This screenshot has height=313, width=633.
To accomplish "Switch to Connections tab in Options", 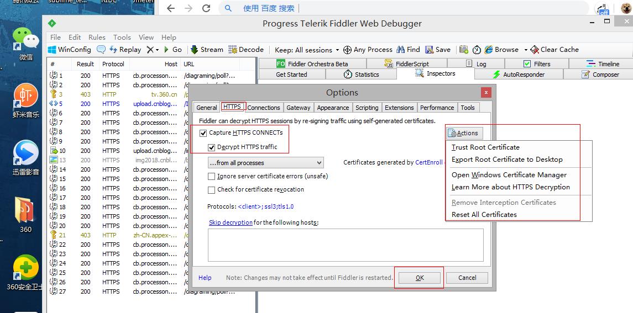I will [x=264, y=108].
